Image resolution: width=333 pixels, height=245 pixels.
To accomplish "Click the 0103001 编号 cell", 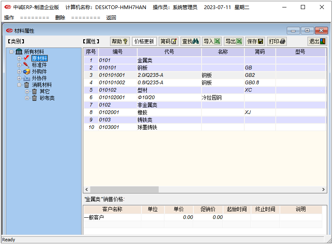I will click(117, 127).
